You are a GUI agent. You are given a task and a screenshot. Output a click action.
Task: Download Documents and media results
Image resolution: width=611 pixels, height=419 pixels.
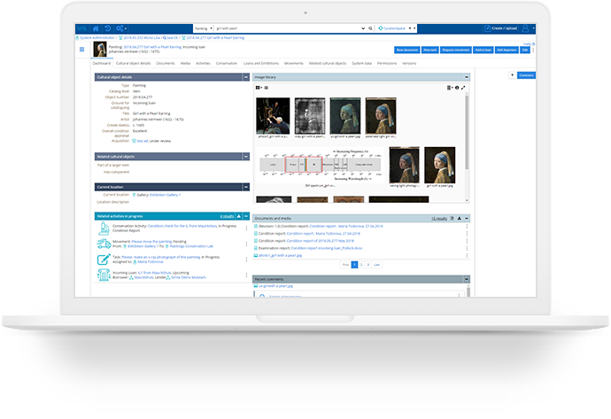point(460,218)
